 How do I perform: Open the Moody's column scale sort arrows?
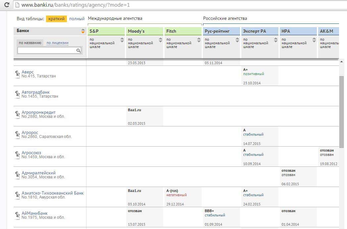[x=161, y=40]
